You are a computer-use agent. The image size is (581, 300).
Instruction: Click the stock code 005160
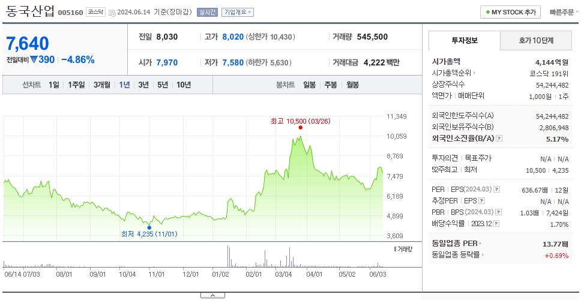[x=70, y=13]
